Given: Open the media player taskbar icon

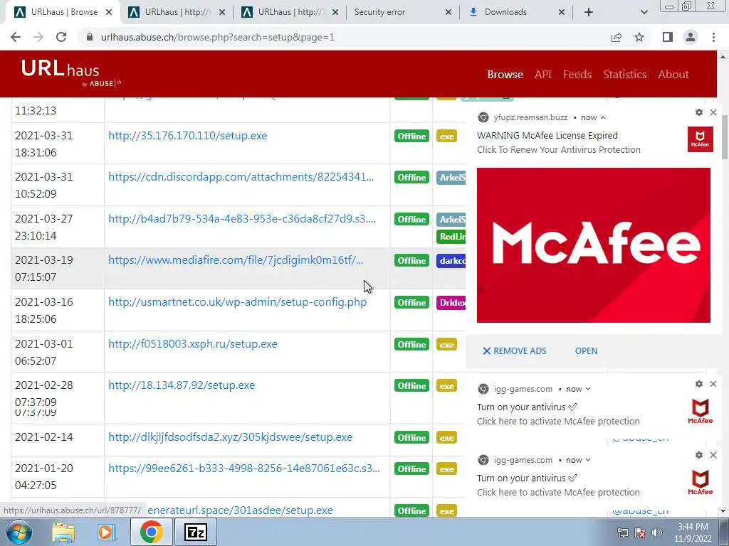Looking at the screenshot, I should tap(107, 532).
